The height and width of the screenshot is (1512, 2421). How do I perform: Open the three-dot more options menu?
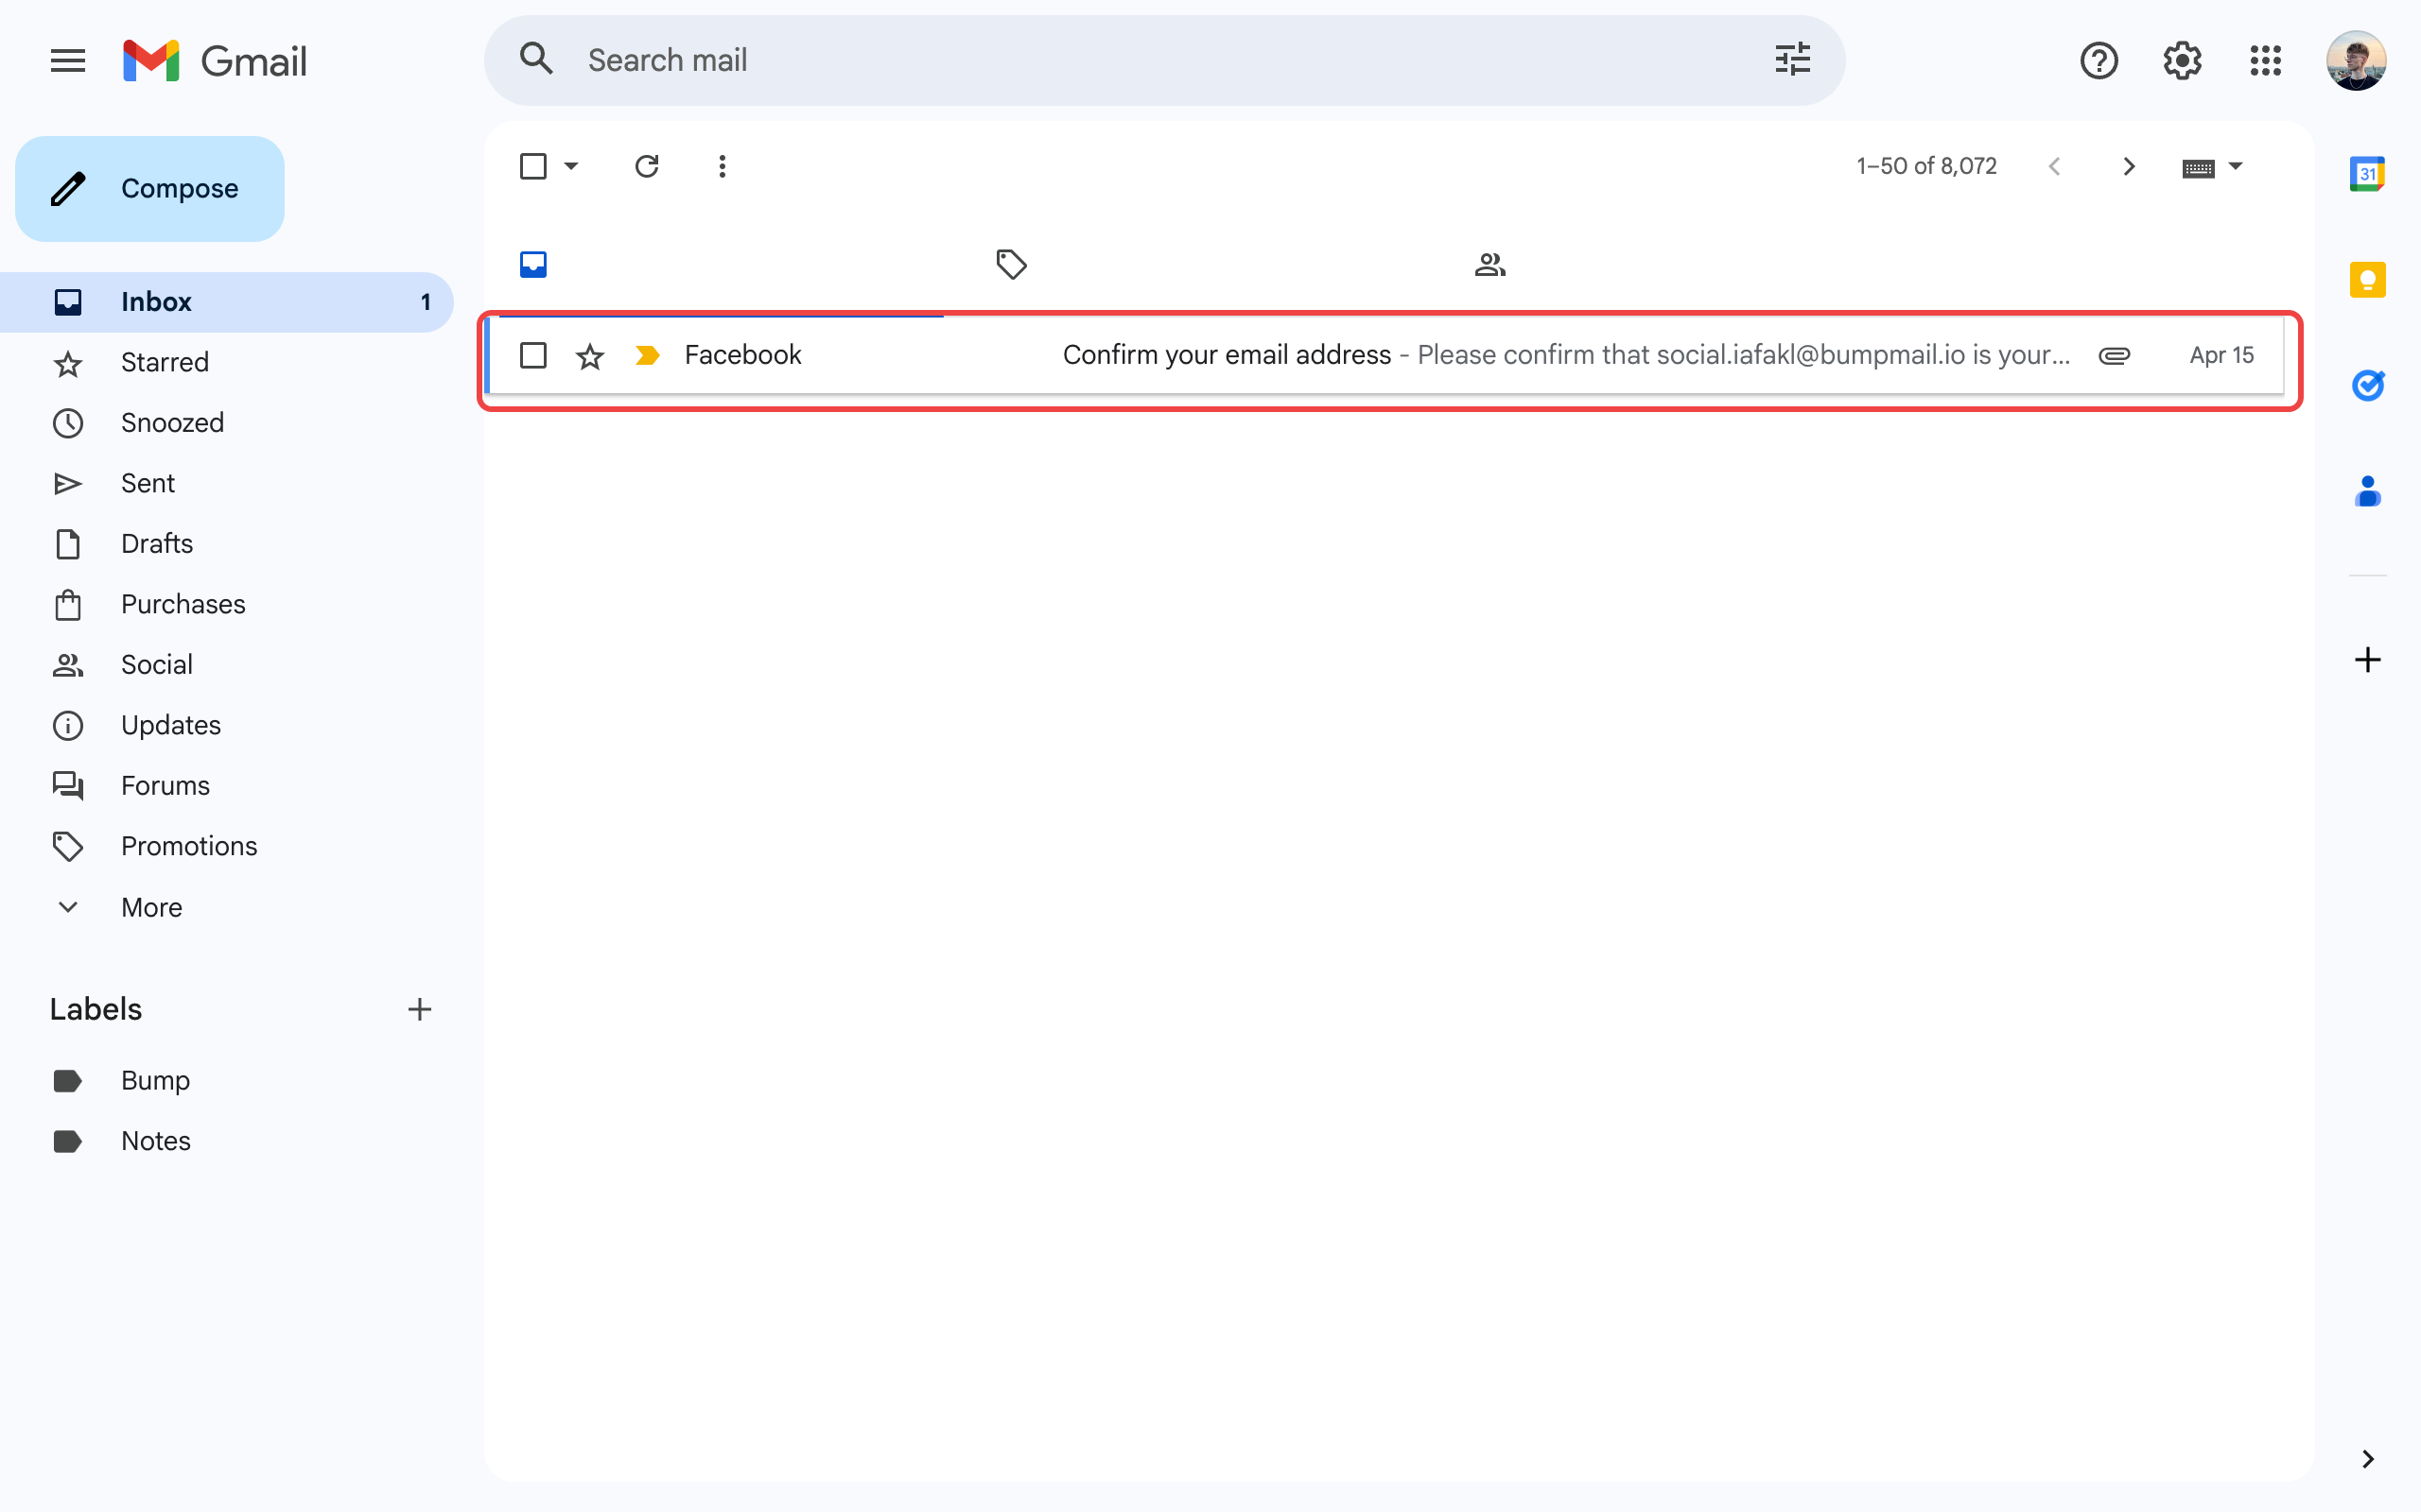click(722, 166)
